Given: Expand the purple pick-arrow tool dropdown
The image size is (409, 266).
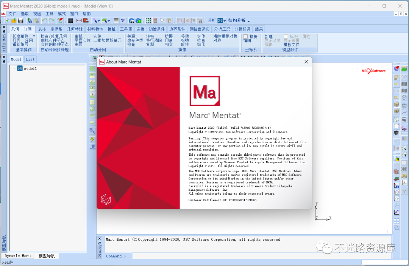Looking at the screenshot, I should point(99,21).
